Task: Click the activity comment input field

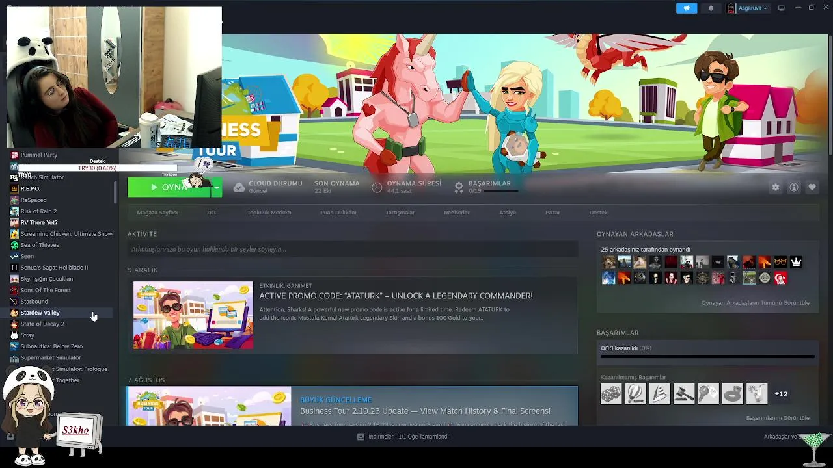Action: point(352,249)
